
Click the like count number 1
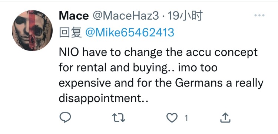pos(186,118)
